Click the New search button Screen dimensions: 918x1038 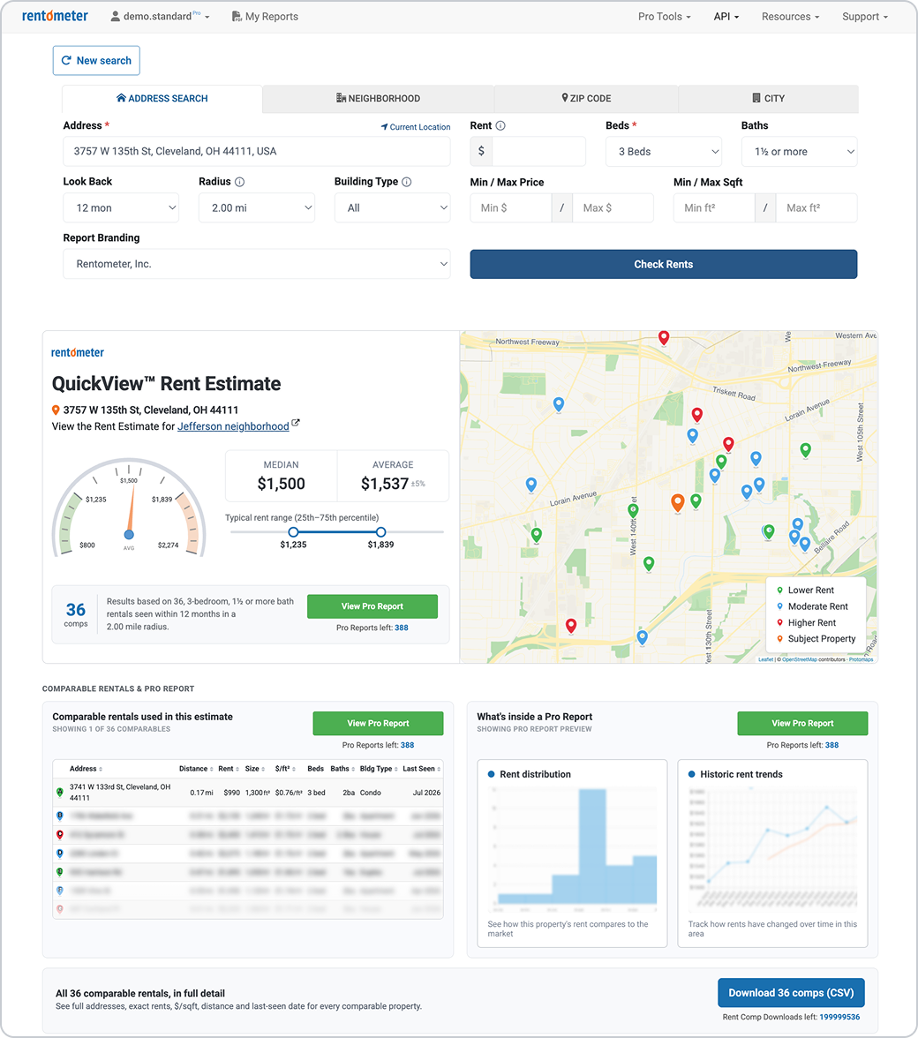96,60
